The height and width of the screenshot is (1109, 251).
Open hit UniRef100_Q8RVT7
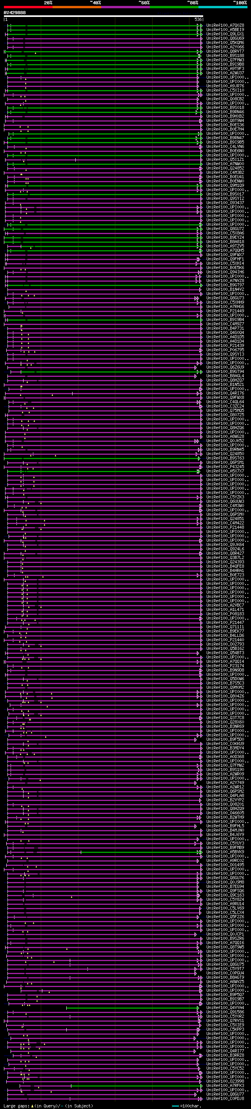coord(225,51)
